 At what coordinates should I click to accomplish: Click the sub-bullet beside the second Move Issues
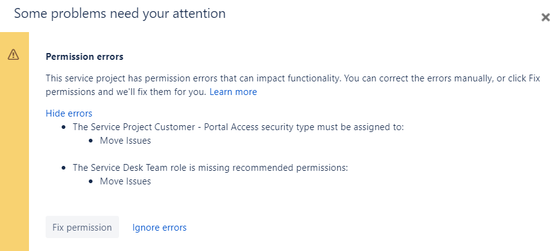pos(91,181)
